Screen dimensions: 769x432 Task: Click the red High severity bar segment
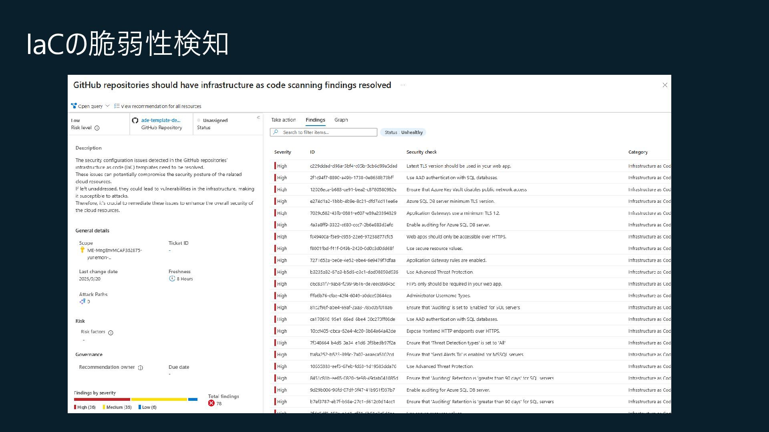pos(102,399)
